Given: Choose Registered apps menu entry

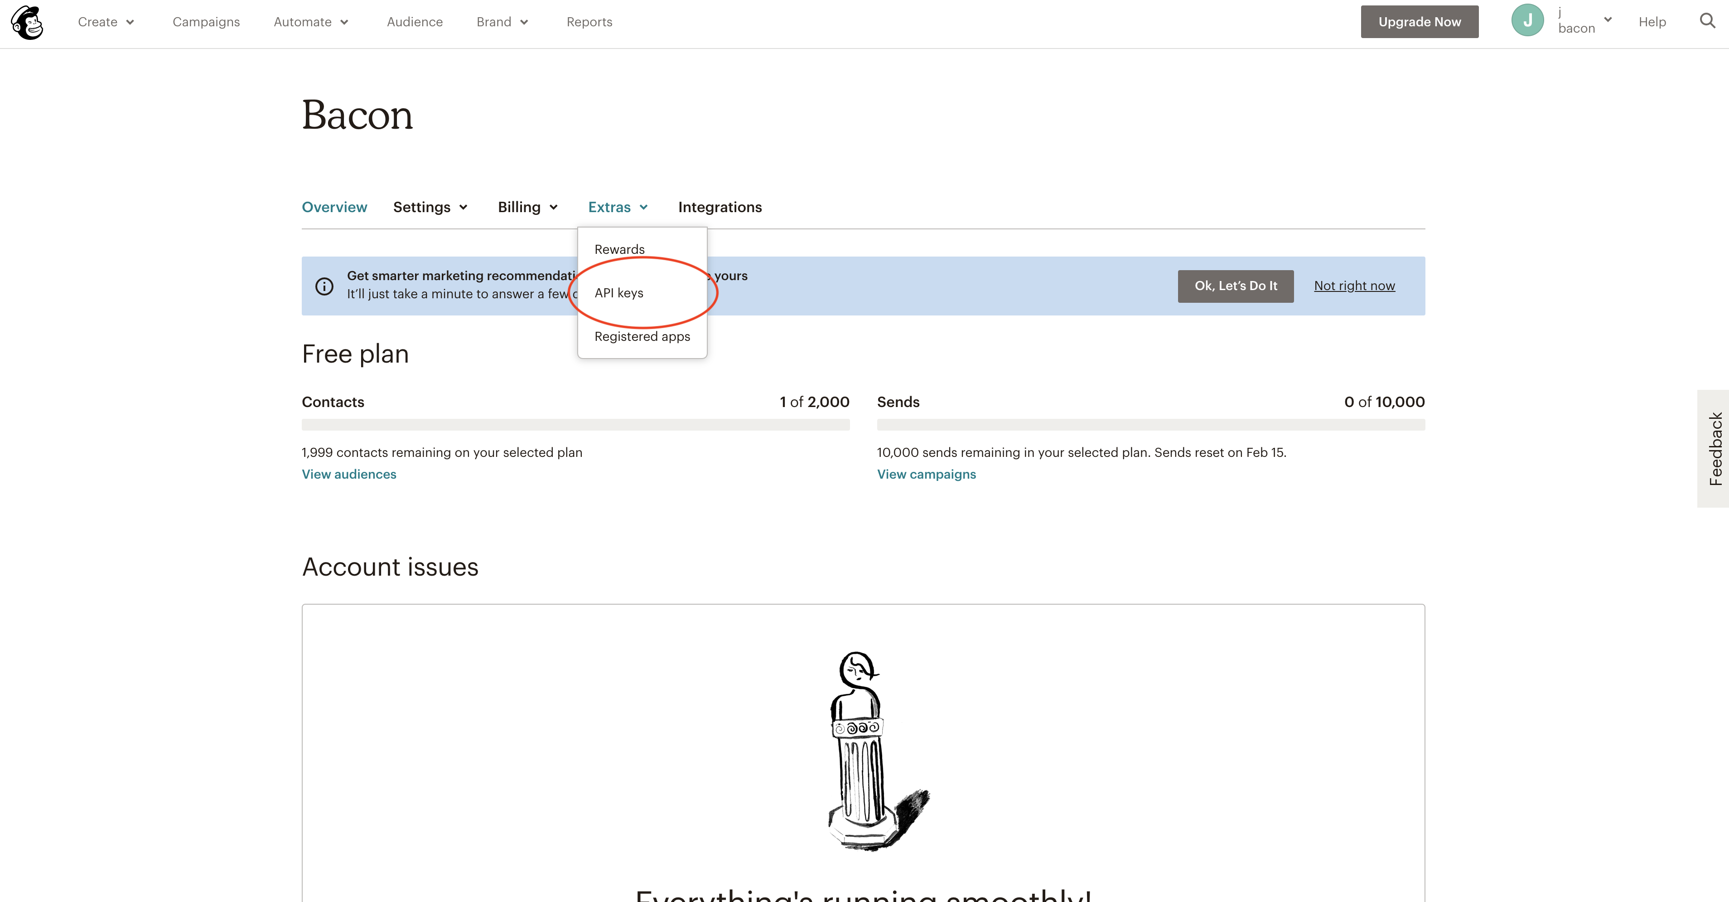Looking at the screenshot, I should coord(642,336).
